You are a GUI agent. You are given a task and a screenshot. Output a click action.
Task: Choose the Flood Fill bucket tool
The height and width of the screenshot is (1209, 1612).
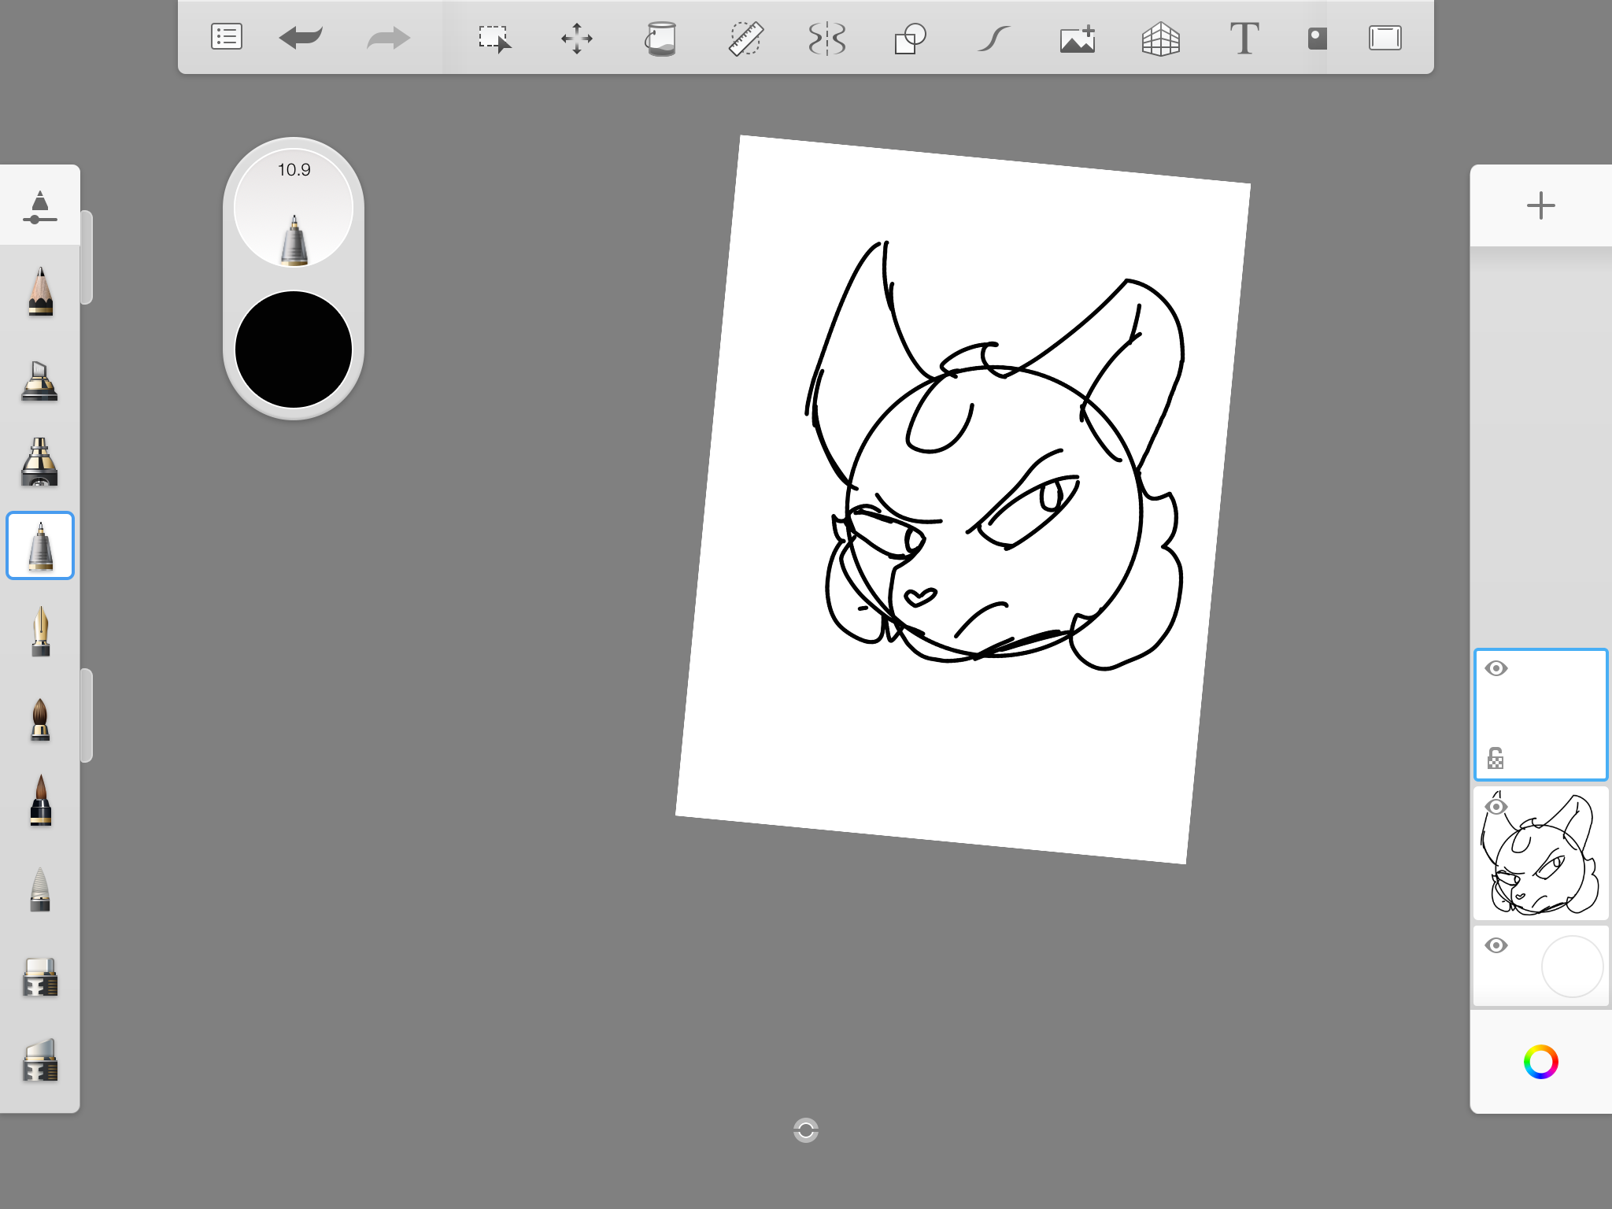660,38
